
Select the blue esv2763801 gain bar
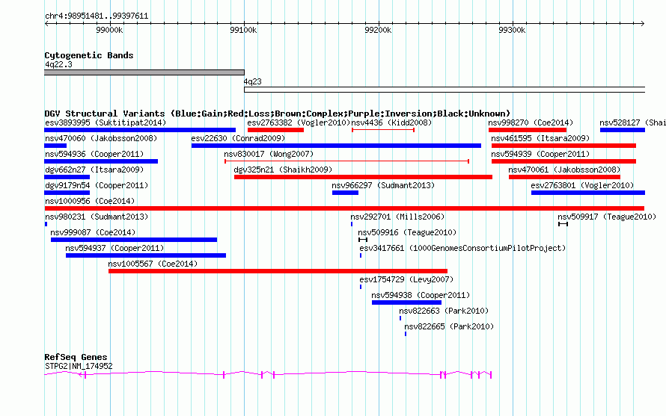click(588, 193)
